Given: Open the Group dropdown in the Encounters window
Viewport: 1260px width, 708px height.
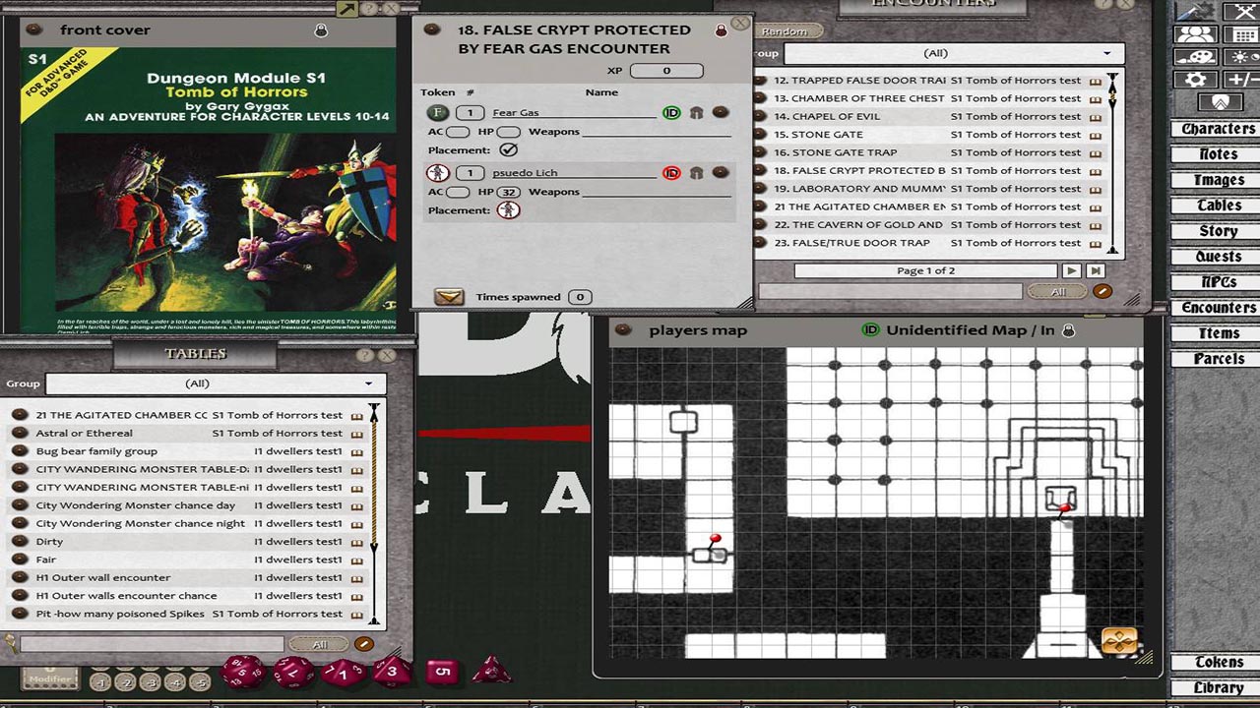Looking at the screenshot, I should (x=945, y=53).
